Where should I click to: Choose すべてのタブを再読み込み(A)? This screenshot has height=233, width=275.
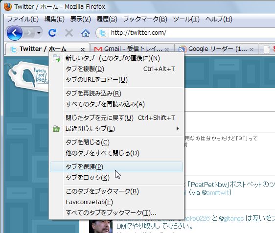point(116,104)
